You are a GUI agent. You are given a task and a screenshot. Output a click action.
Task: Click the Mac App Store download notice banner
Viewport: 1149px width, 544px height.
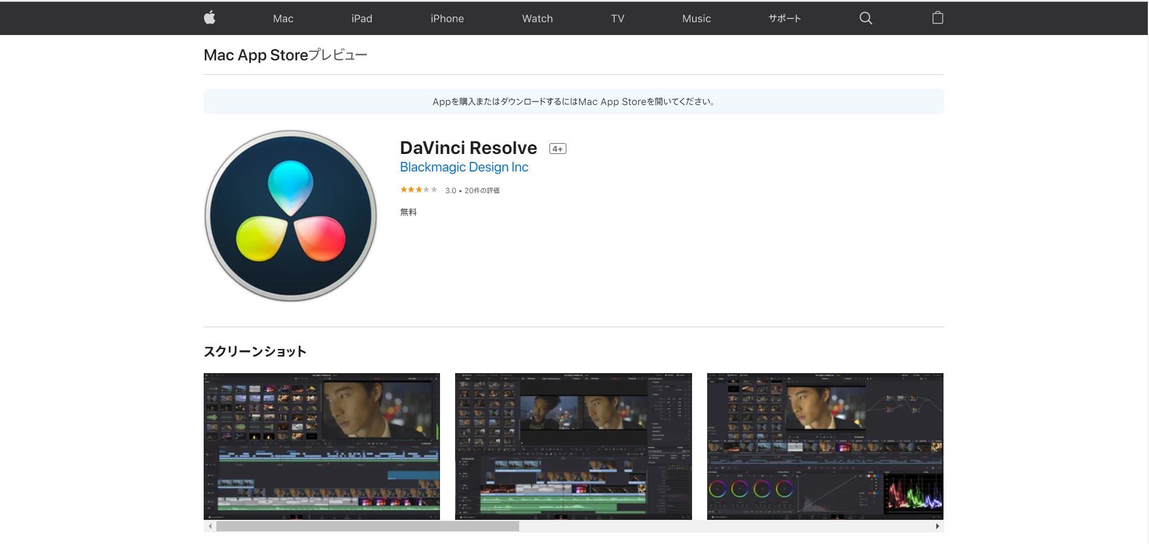point(574,101)
